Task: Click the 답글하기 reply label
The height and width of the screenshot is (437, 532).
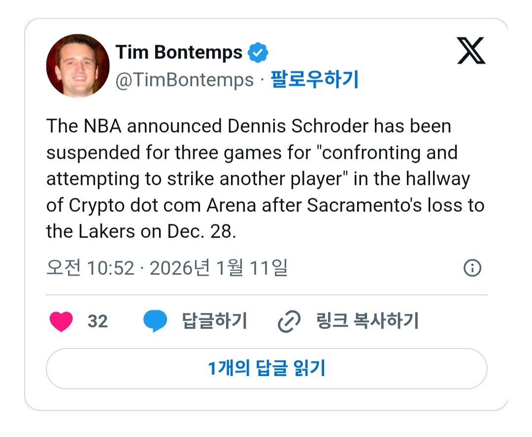Action: [214, 321]
